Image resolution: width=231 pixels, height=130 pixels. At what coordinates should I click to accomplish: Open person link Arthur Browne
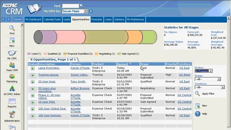80,88
